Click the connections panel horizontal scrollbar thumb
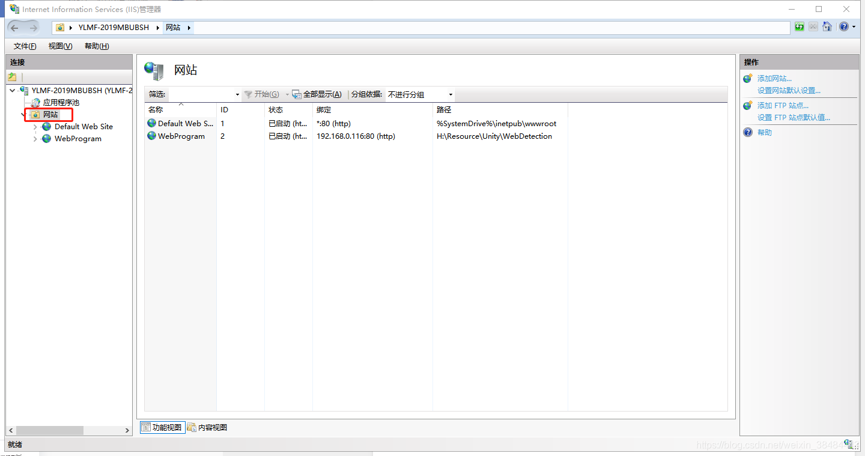Screen dimensions: 865x456 50,430
